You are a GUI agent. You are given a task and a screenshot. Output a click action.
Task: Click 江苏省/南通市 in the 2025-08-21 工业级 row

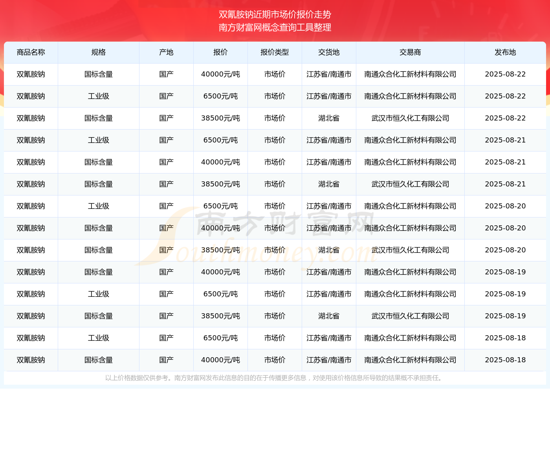pyautogui.click(x=329, y=140)
